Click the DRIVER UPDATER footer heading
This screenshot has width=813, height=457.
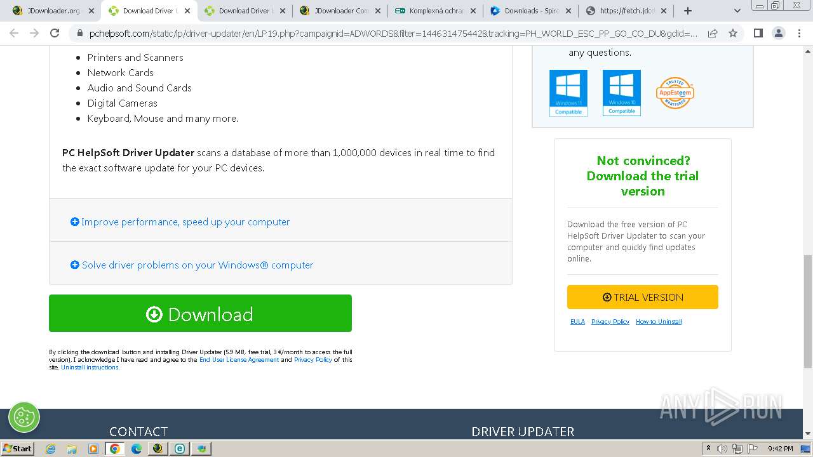click(523, 432)
